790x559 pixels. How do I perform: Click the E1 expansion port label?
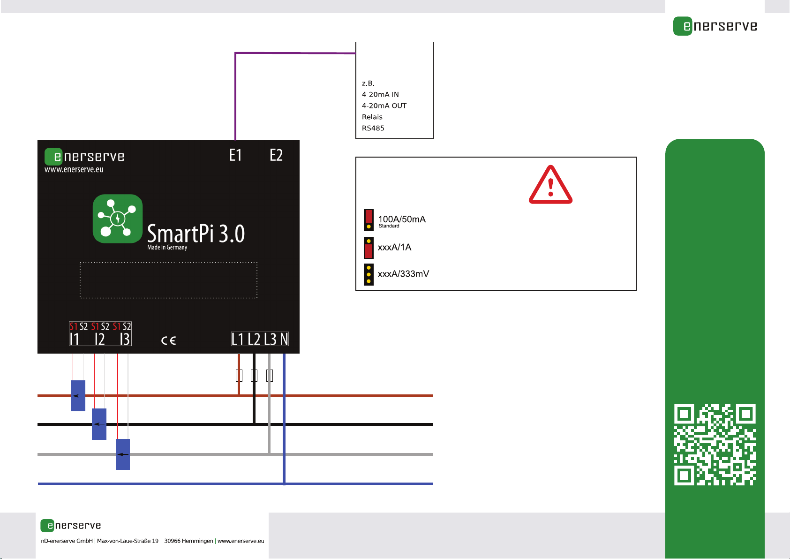point(235,155)
